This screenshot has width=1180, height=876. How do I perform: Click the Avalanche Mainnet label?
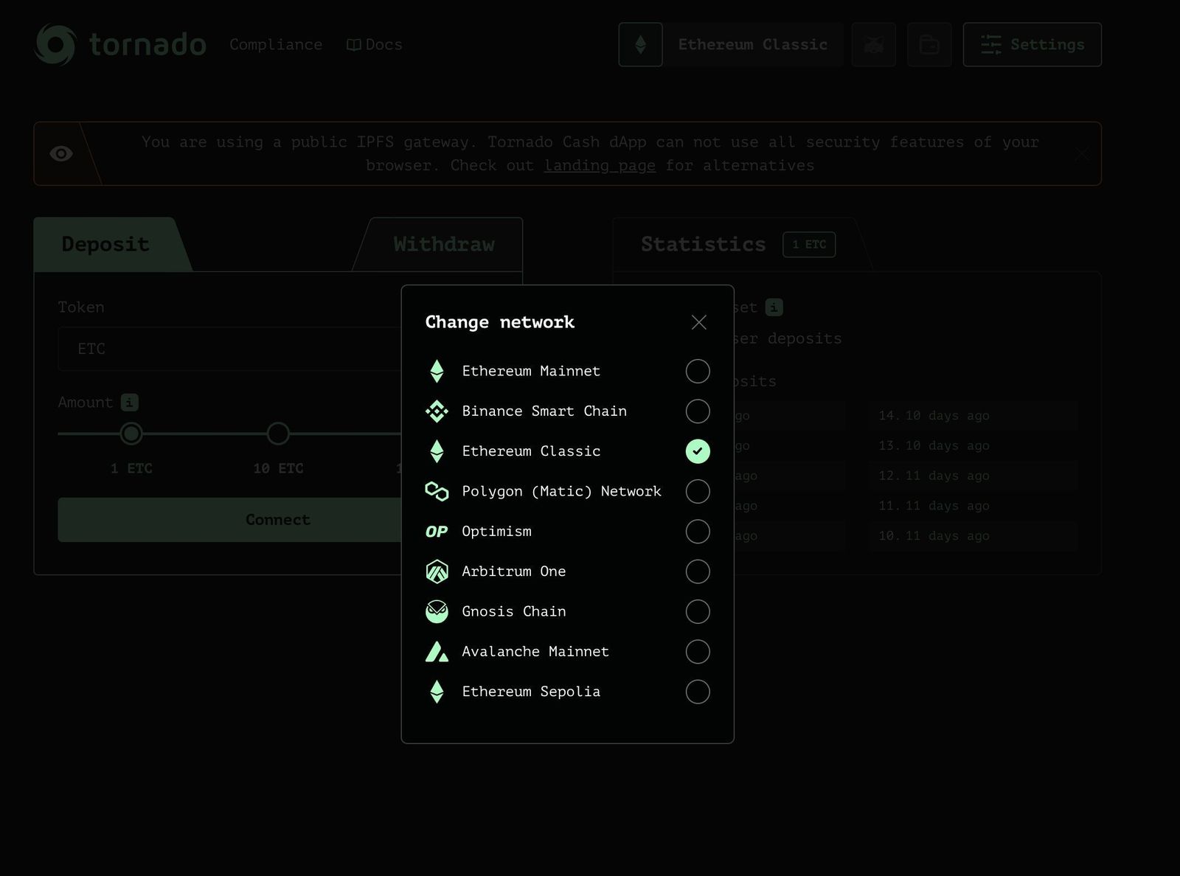point(535,652)
